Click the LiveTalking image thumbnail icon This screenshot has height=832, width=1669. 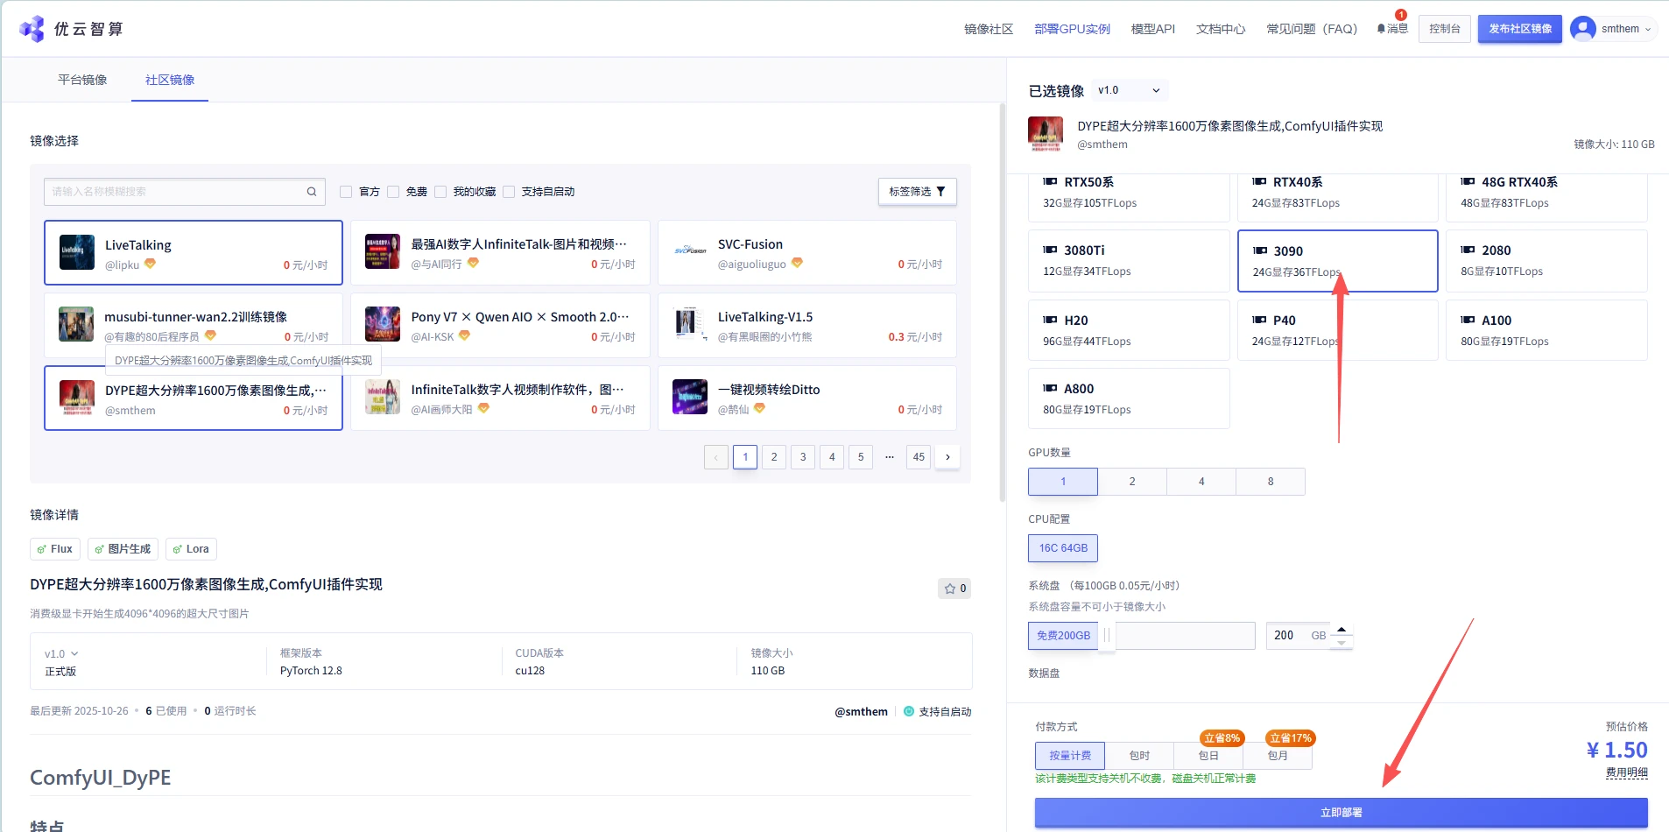pyautogui.click(x=77, y=252)
